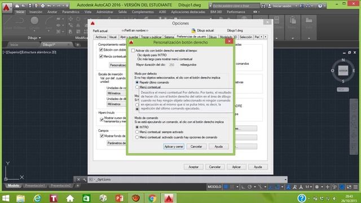Image resolution: width=361 pixels, height=203 pixels.
Task: Click the Open file icon in quick access
Action: pos(24,6)
